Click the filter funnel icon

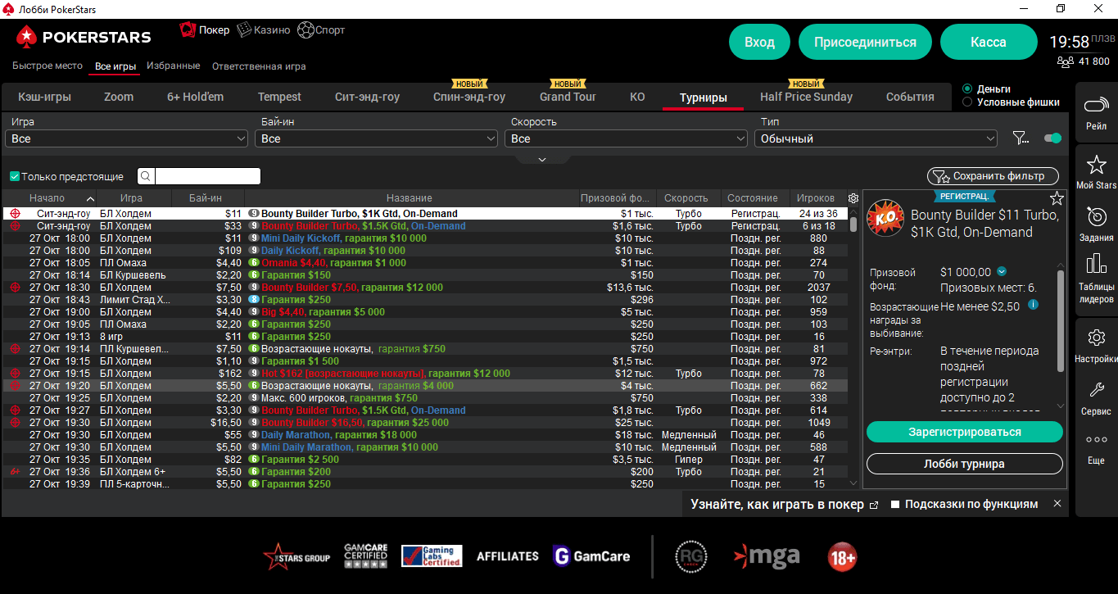point(1020,138)
